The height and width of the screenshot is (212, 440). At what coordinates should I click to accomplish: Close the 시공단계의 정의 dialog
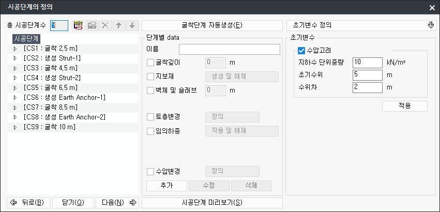tap(432, 7)
